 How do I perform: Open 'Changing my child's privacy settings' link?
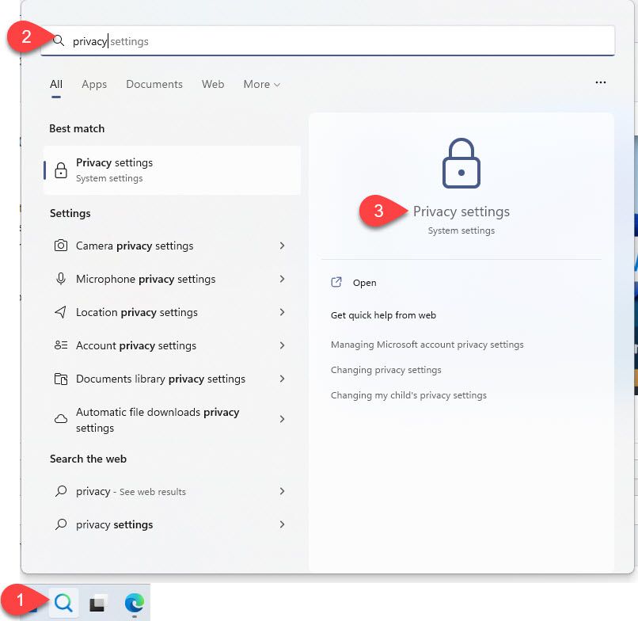click(408, 395)
